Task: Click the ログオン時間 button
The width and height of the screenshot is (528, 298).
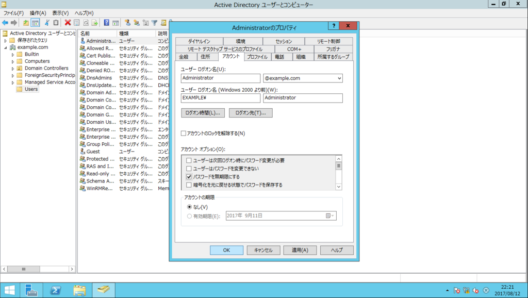Action: 203,112
